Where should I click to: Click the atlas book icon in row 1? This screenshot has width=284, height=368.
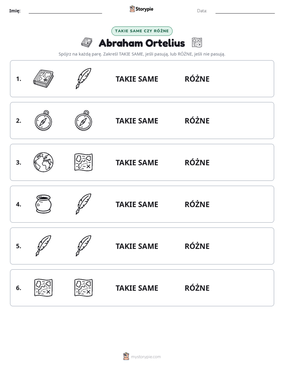point(43,78)
